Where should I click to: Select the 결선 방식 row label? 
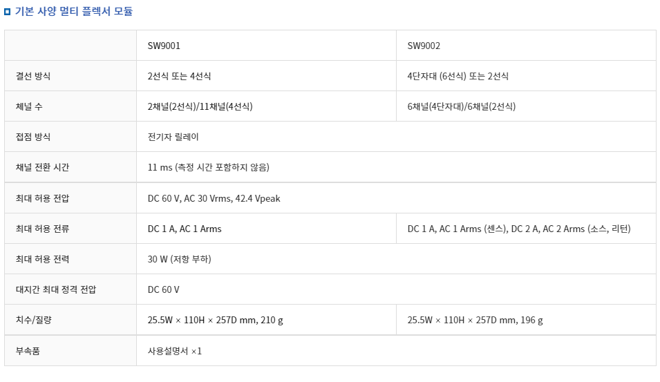coord(33,76)
